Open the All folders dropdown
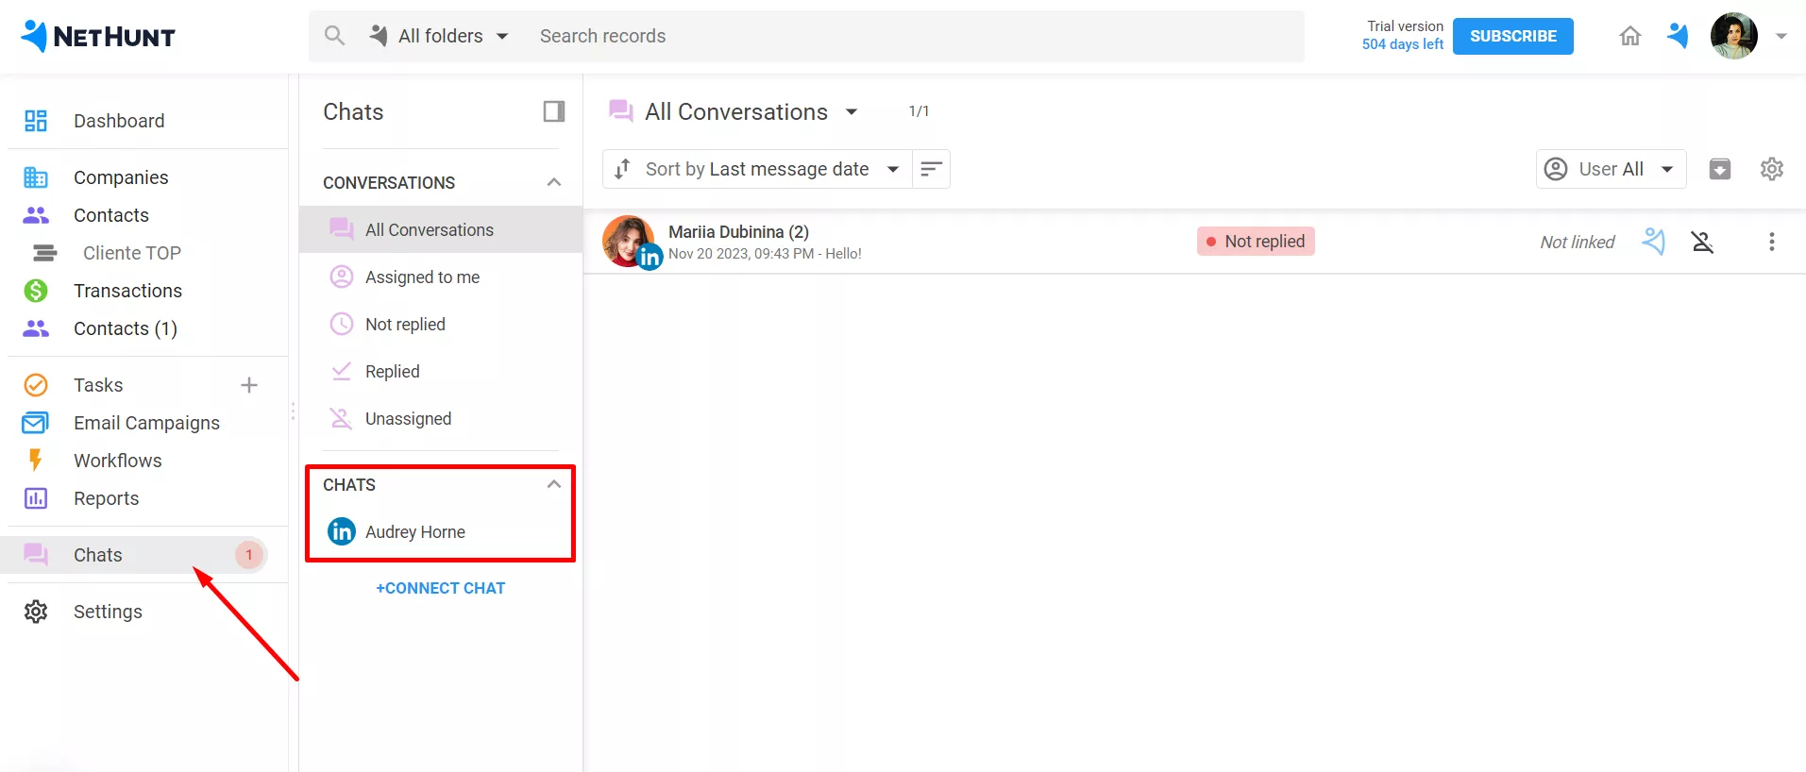This screenshot has height=772, width=1806. click(x=440, y=36)
